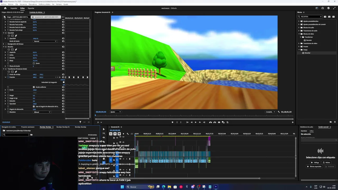Toggle fx on the Recortar effect
Image resolution: width=338 pixels, height=190 pixels.
pyautogui.click(x=6, y=47)
